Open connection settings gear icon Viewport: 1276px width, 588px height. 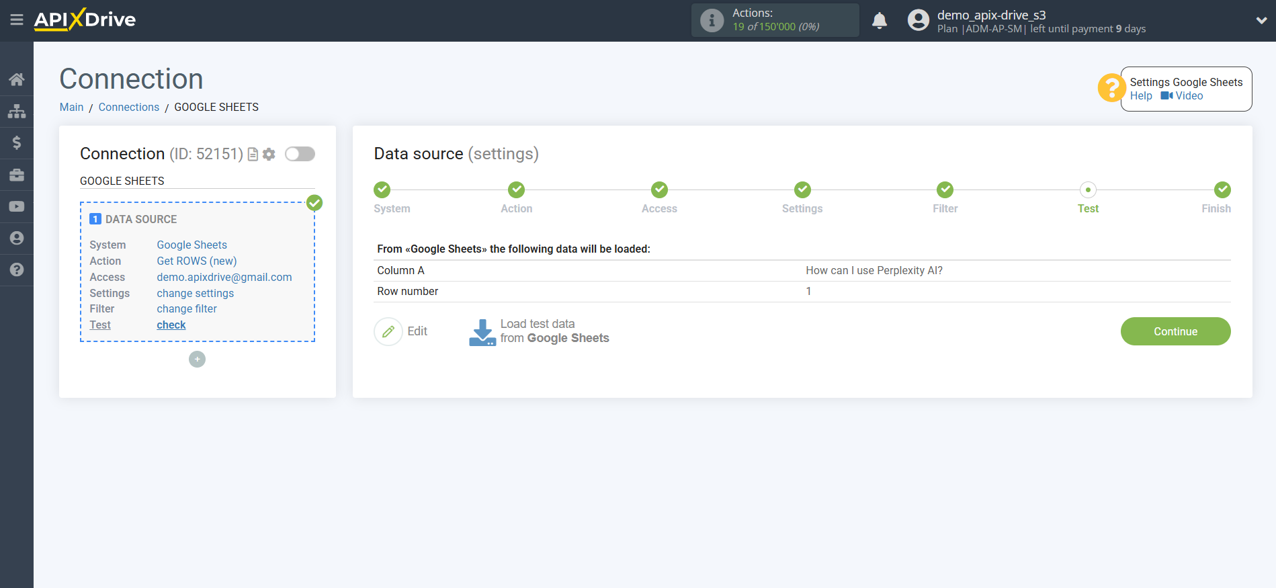coord(269,154)
